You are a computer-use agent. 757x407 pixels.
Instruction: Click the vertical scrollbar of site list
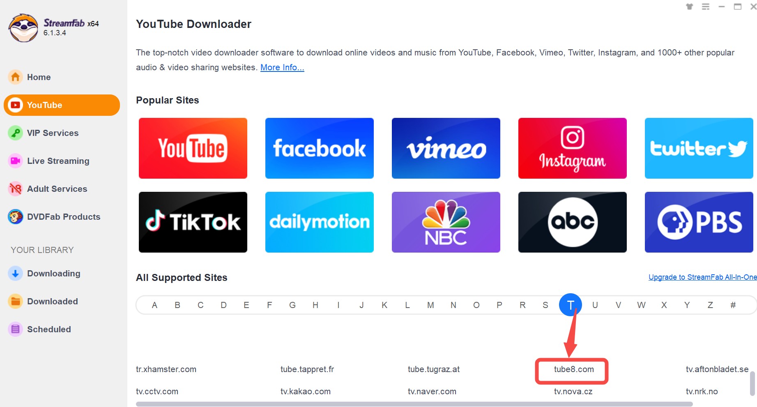point(752,384)
